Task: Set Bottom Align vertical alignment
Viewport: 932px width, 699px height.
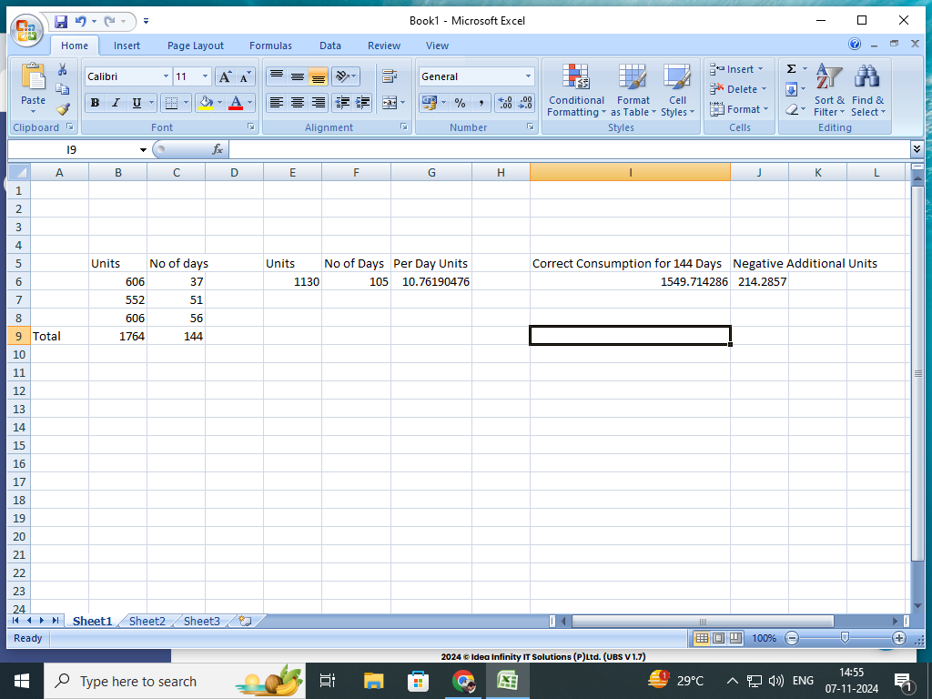Action: [319, 76]
